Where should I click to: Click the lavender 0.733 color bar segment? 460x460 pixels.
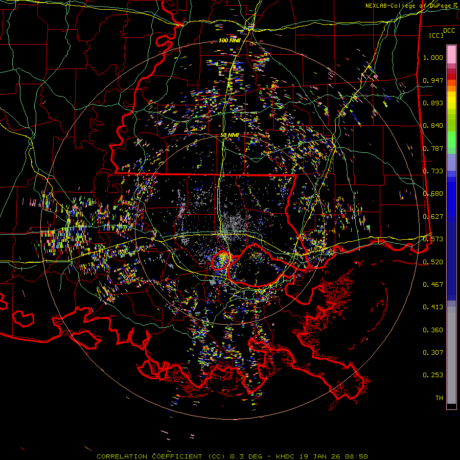tap(451, 165)
